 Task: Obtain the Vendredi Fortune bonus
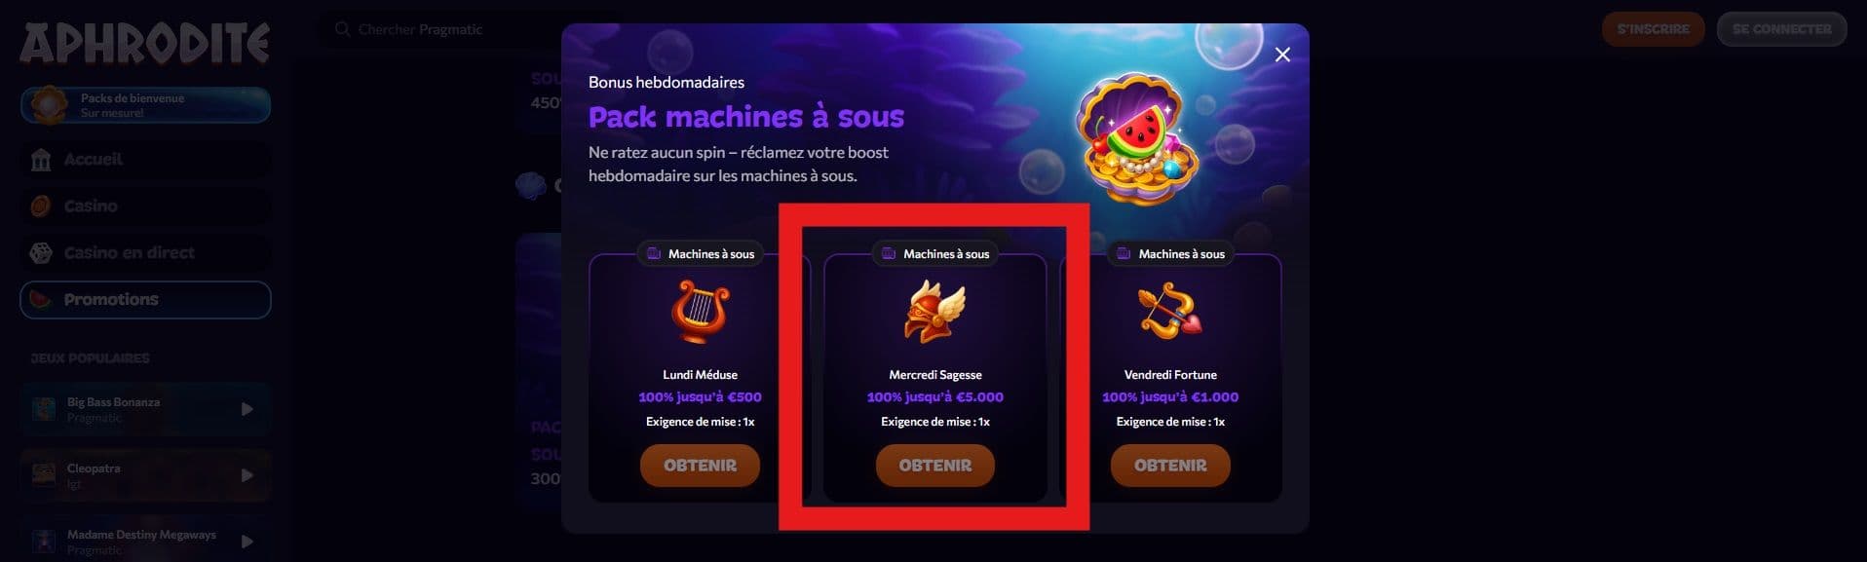[x=1170, y=466]
